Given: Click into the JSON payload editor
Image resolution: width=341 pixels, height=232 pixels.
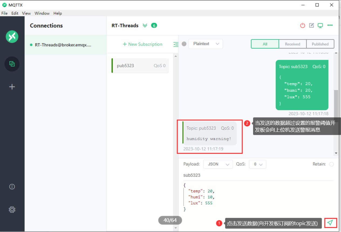Looking at the screenshot, I should [258, 197].
